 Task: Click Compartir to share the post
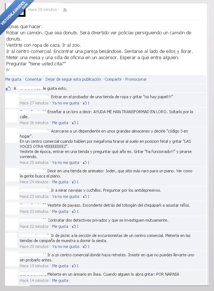pos(113,79)
